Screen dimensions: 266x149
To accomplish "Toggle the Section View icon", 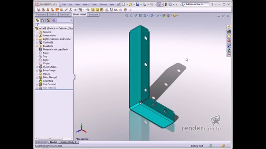I will [140, 16].
